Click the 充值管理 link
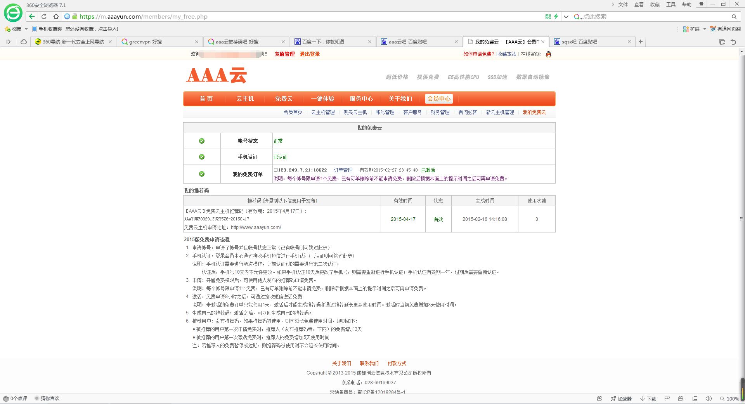 284,54
